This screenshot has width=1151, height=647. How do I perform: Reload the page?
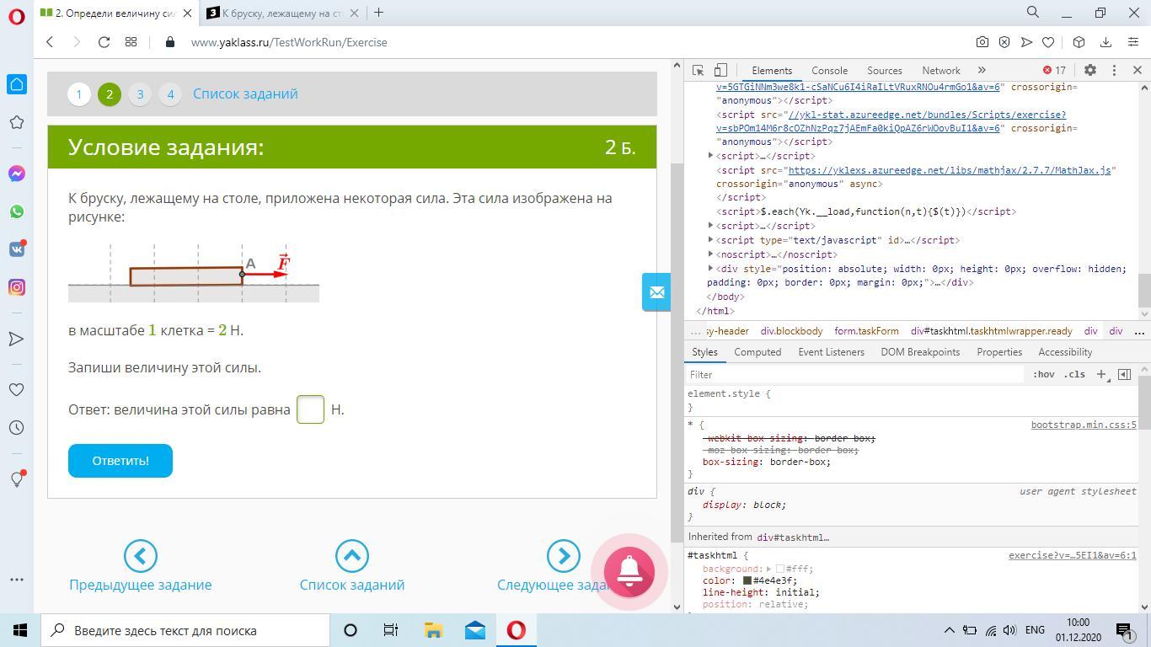(x=104, y=42)
